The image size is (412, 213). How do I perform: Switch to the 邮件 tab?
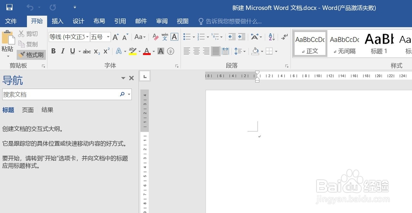(141, 21)
